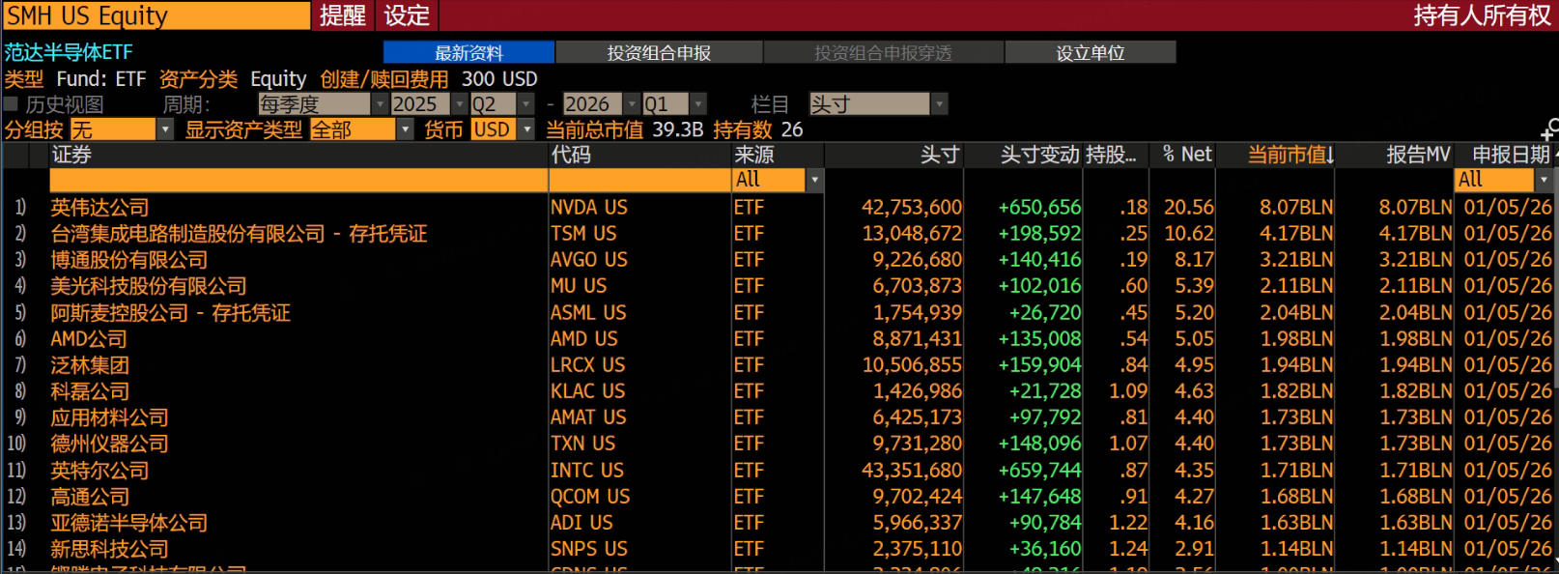This screenshot has width=1559, height=574.
Task: Sort by the 当前市值 column header
Action: tap(1290, 155)
